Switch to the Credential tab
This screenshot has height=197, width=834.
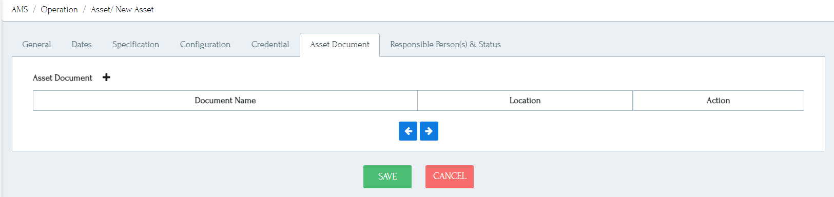coord(270,45)
